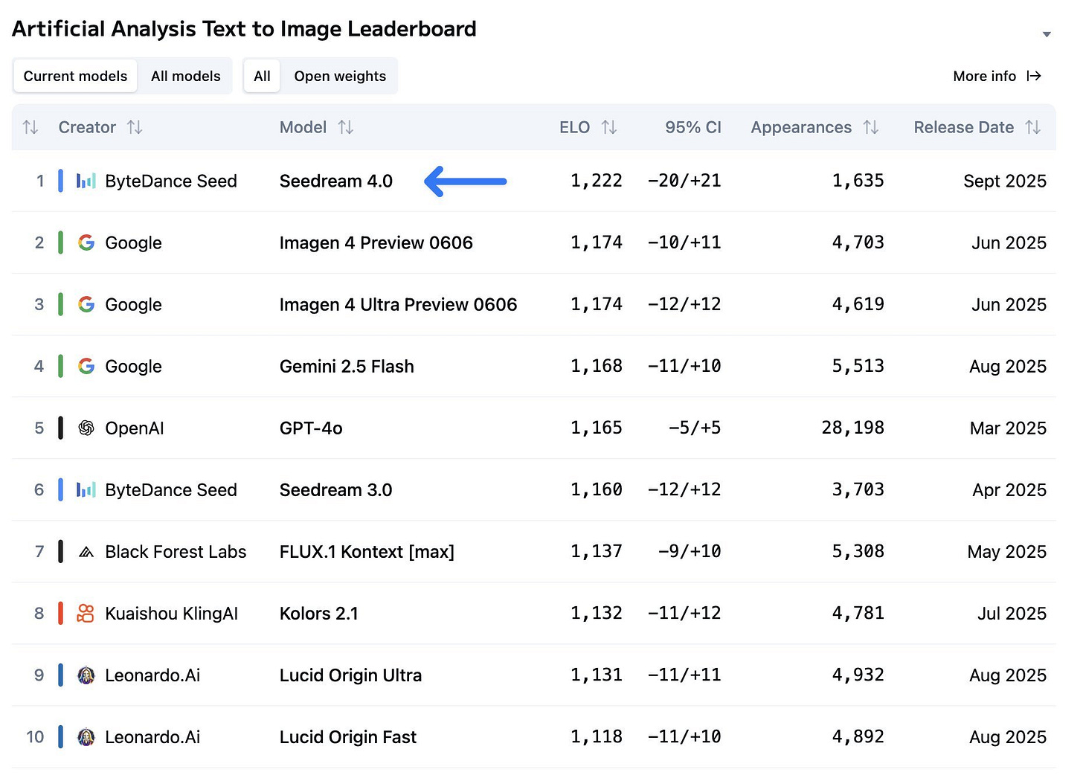Click the Kuaishou KlingAI creator name
Screen dimensions: 1083x781
[171, 613]
